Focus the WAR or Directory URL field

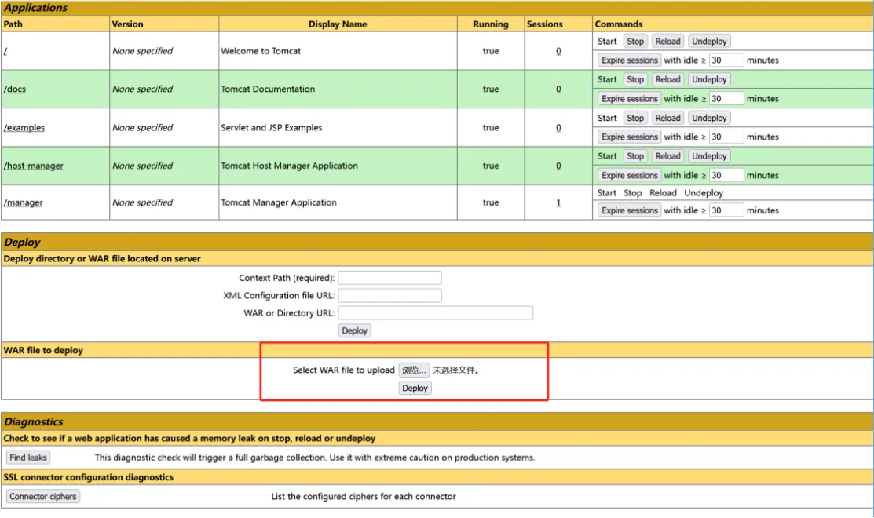point(435,313)
